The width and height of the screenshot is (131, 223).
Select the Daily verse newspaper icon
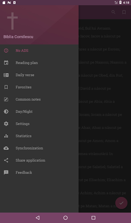(x=6, y=75)
